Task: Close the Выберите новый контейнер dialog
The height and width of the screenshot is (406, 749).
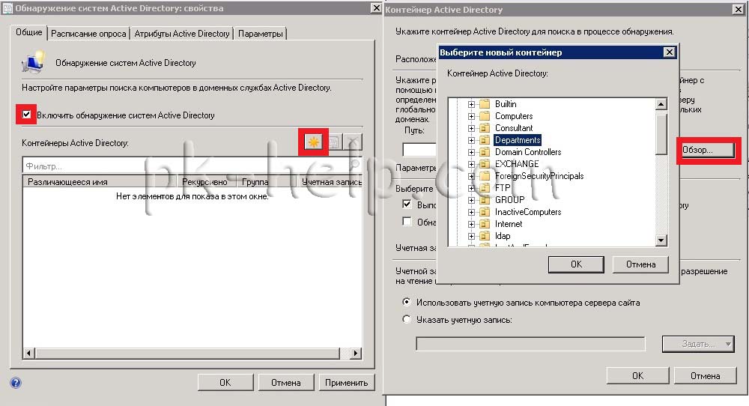Action: click(670, 52)
